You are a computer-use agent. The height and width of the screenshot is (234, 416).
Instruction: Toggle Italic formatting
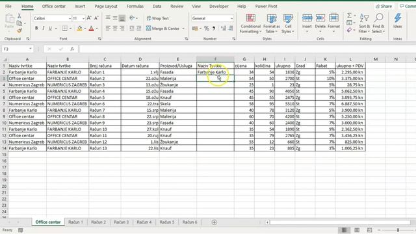[x=44, y=28]
